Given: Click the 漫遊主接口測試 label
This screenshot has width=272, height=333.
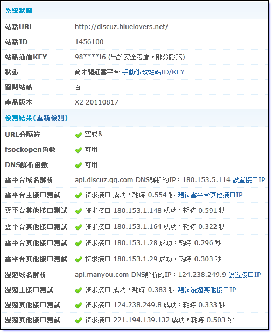Looking at the screenshot, I should point(29,290).
